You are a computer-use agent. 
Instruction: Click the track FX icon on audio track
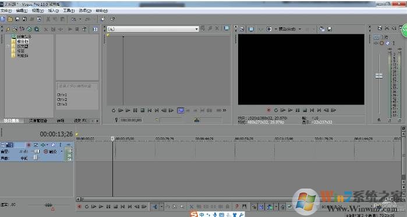click(x=43, y=145)
